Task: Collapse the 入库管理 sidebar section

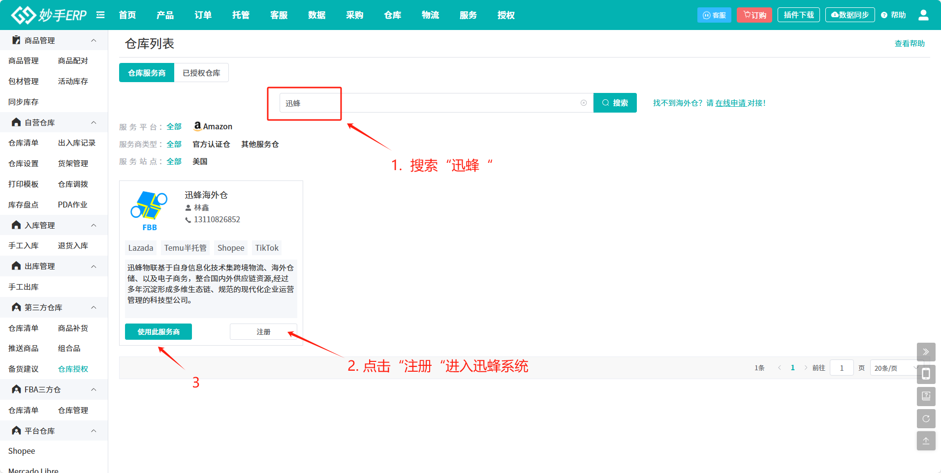Action: [x=94, y=225]
